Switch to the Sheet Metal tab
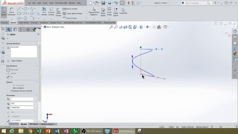 (23, 23)
